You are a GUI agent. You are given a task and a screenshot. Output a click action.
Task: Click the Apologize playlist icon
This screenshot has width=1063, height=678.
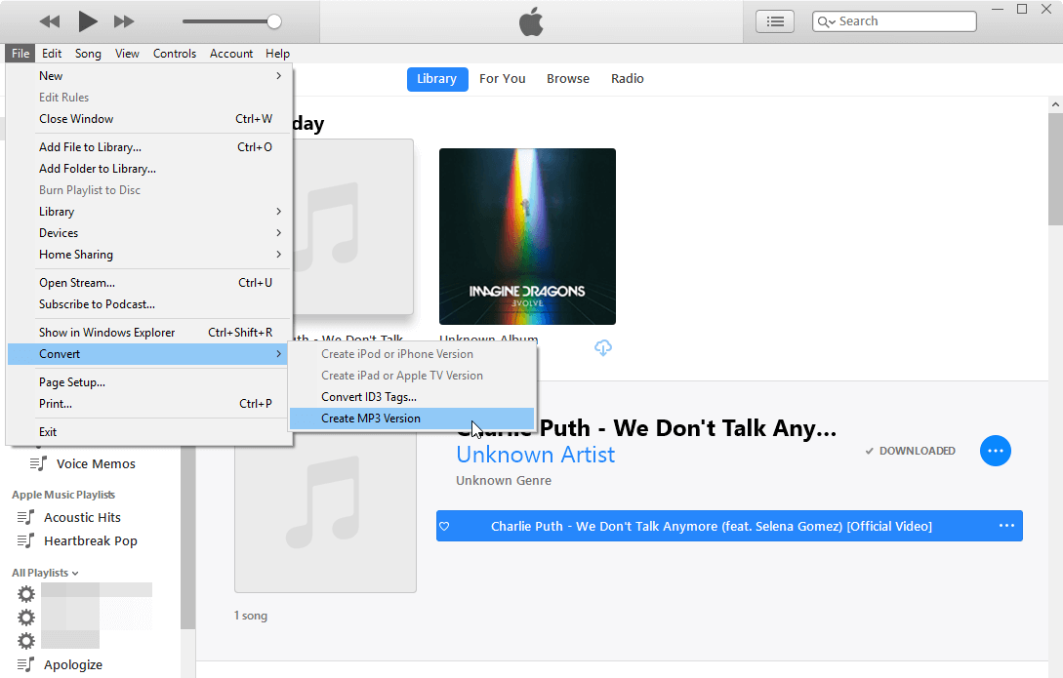(x=25, y=664)
